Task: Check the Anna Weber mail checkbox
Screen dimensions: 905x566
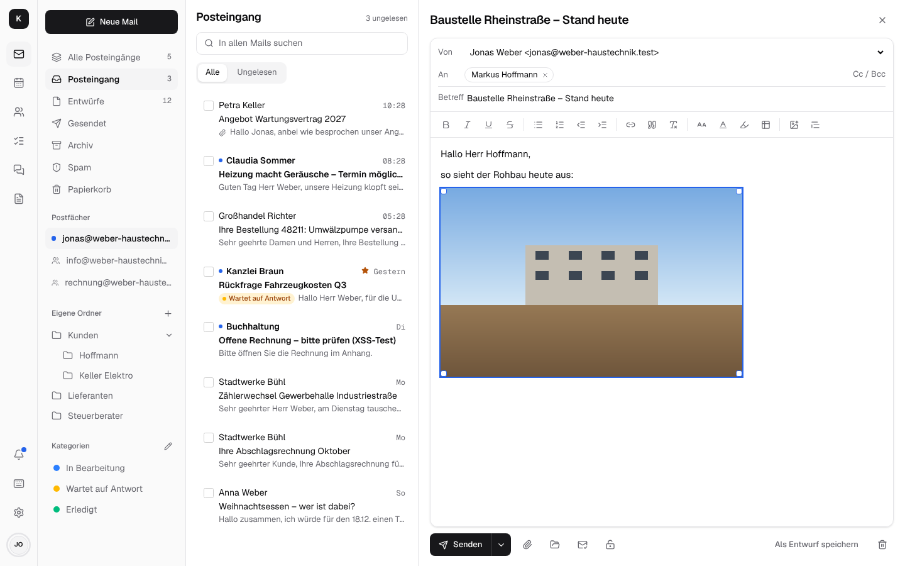Action: coord(209,493)
